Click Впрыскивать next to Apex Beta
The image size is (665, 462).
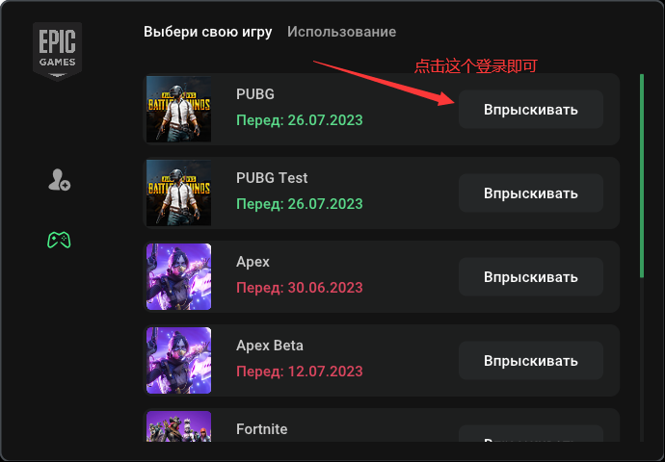tap(530, 361)
